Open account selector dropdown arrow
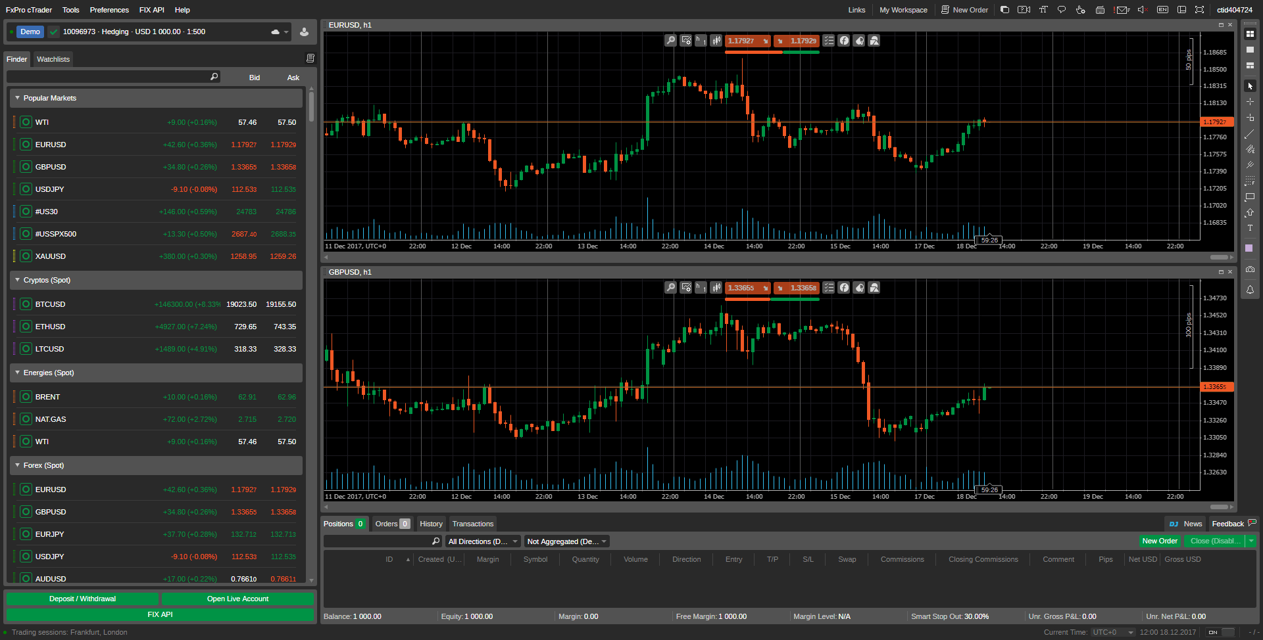 tap(286, 32)
